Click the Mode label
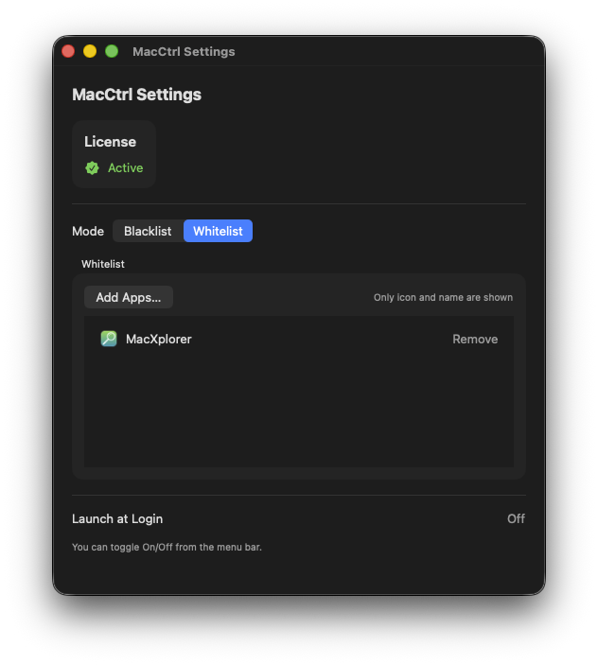The image size is (598, 665). [88, 231]
